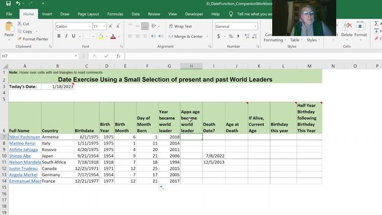Open Shinzo Abe hyperlink
The width and height of the screenshot is (382, 215).
coord(20,156)
